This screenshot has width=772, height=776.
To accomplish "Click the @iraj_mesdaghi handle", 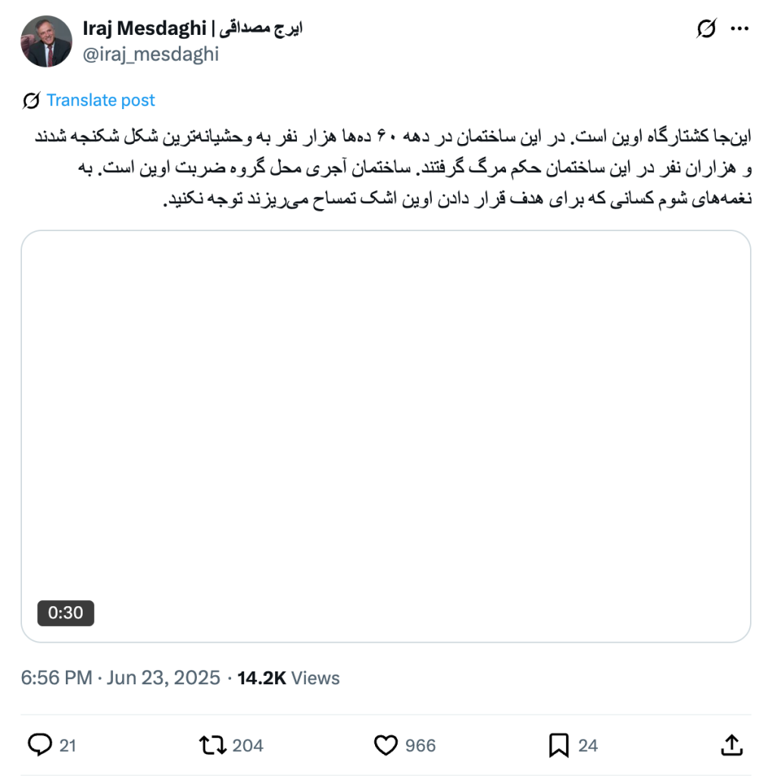I will [x=150, y=54].
